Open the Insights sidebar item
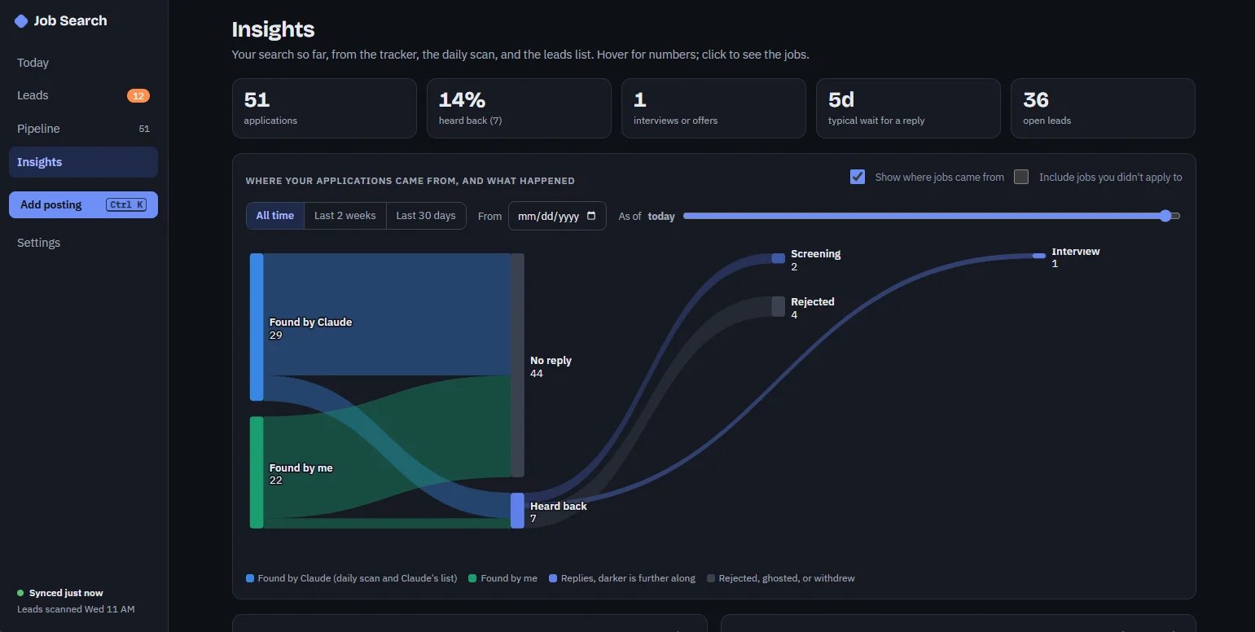Viewport: 1255px width, 632px height. point(83,162)
